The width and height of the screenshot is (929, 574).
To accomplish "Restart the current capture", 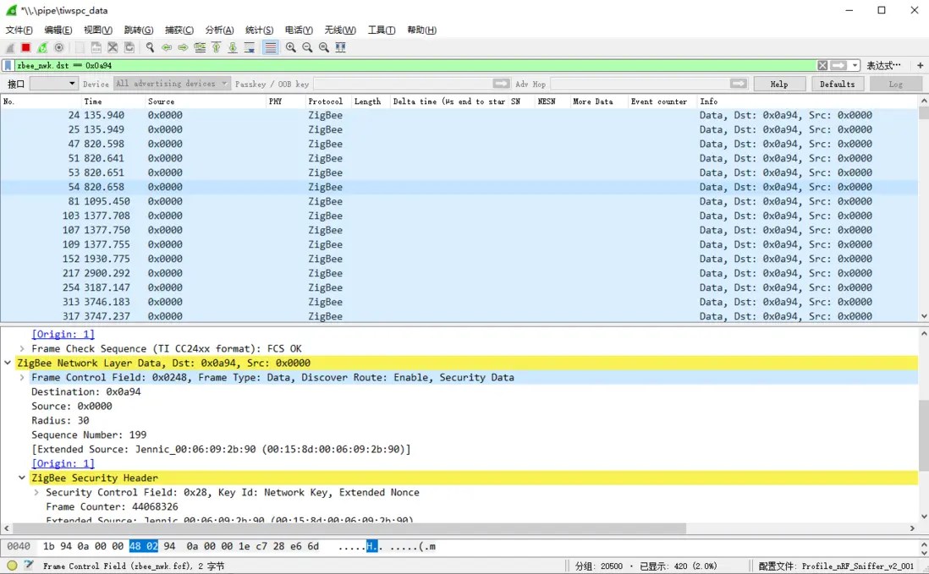I will coord(41,47).
